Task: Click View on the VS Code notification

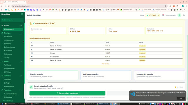Action: point(181,99)
